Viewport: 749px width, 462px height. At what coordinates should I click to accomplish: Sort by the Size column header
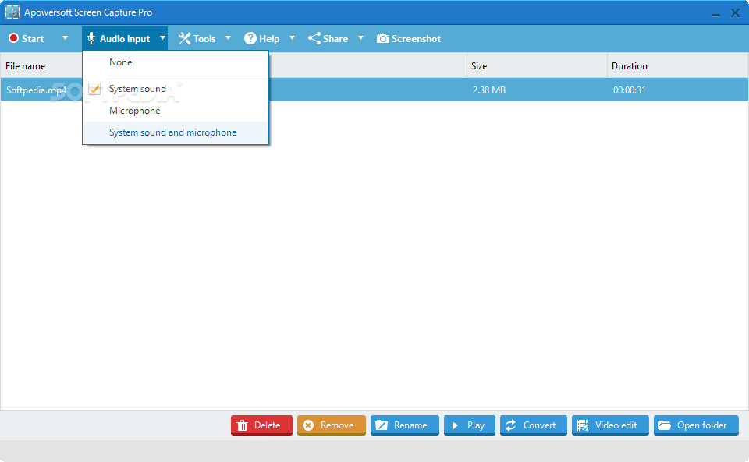[479, 66]
